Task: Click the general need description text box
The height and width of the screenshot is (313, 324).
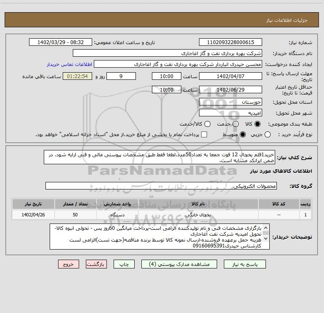Action: point(159,157)
